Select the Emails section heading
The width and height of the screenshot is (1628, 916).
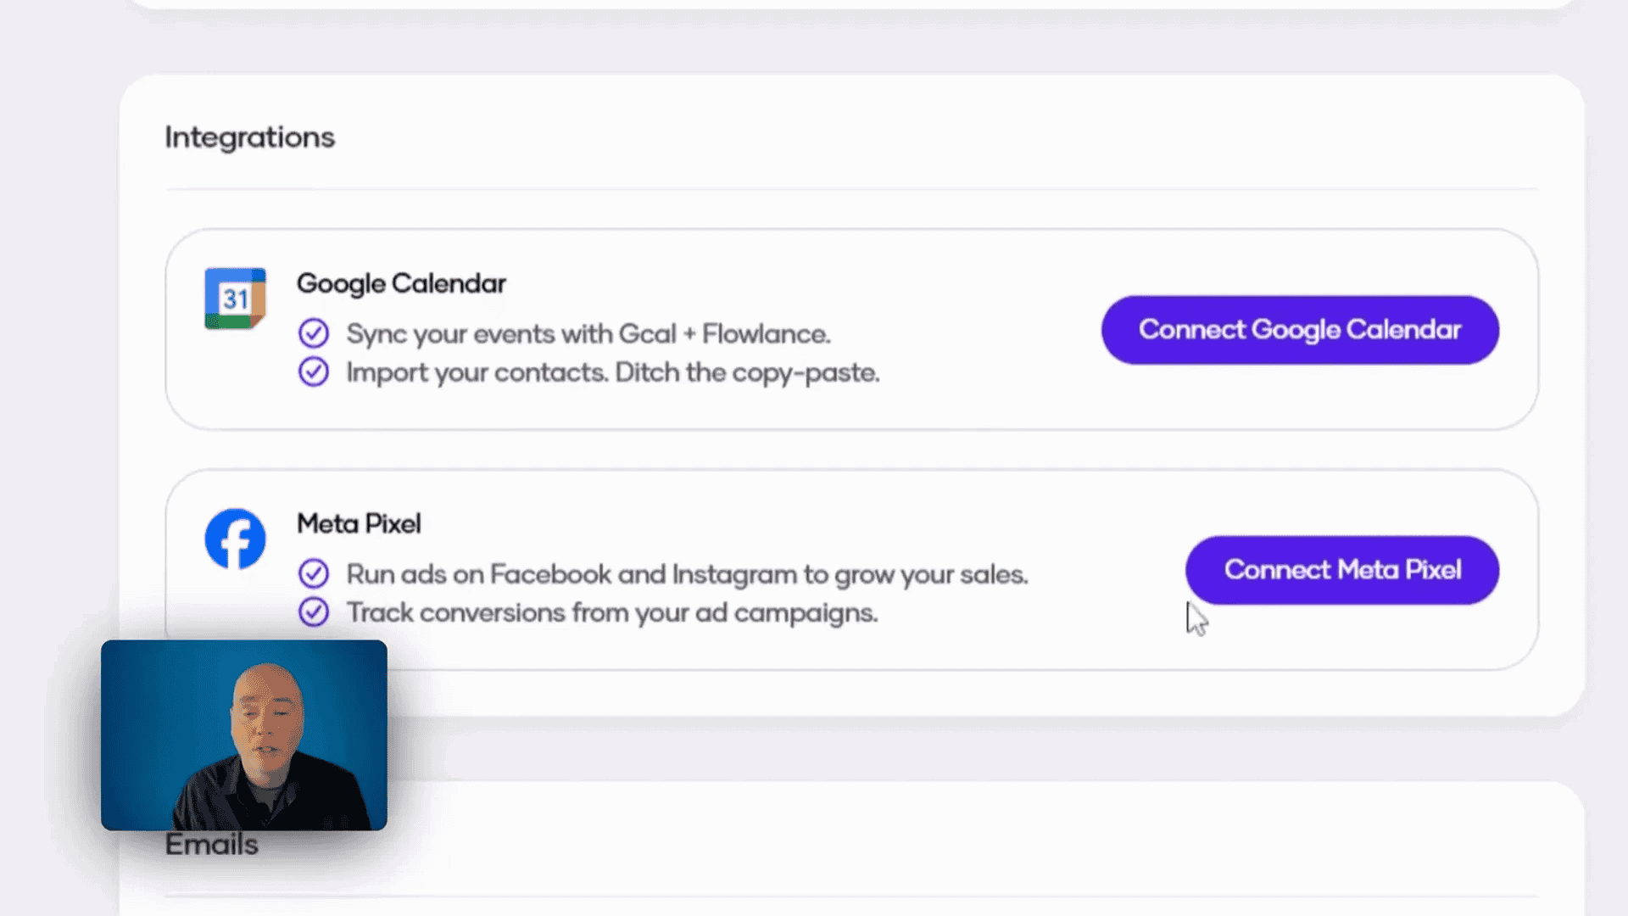[x=211, y=843]
